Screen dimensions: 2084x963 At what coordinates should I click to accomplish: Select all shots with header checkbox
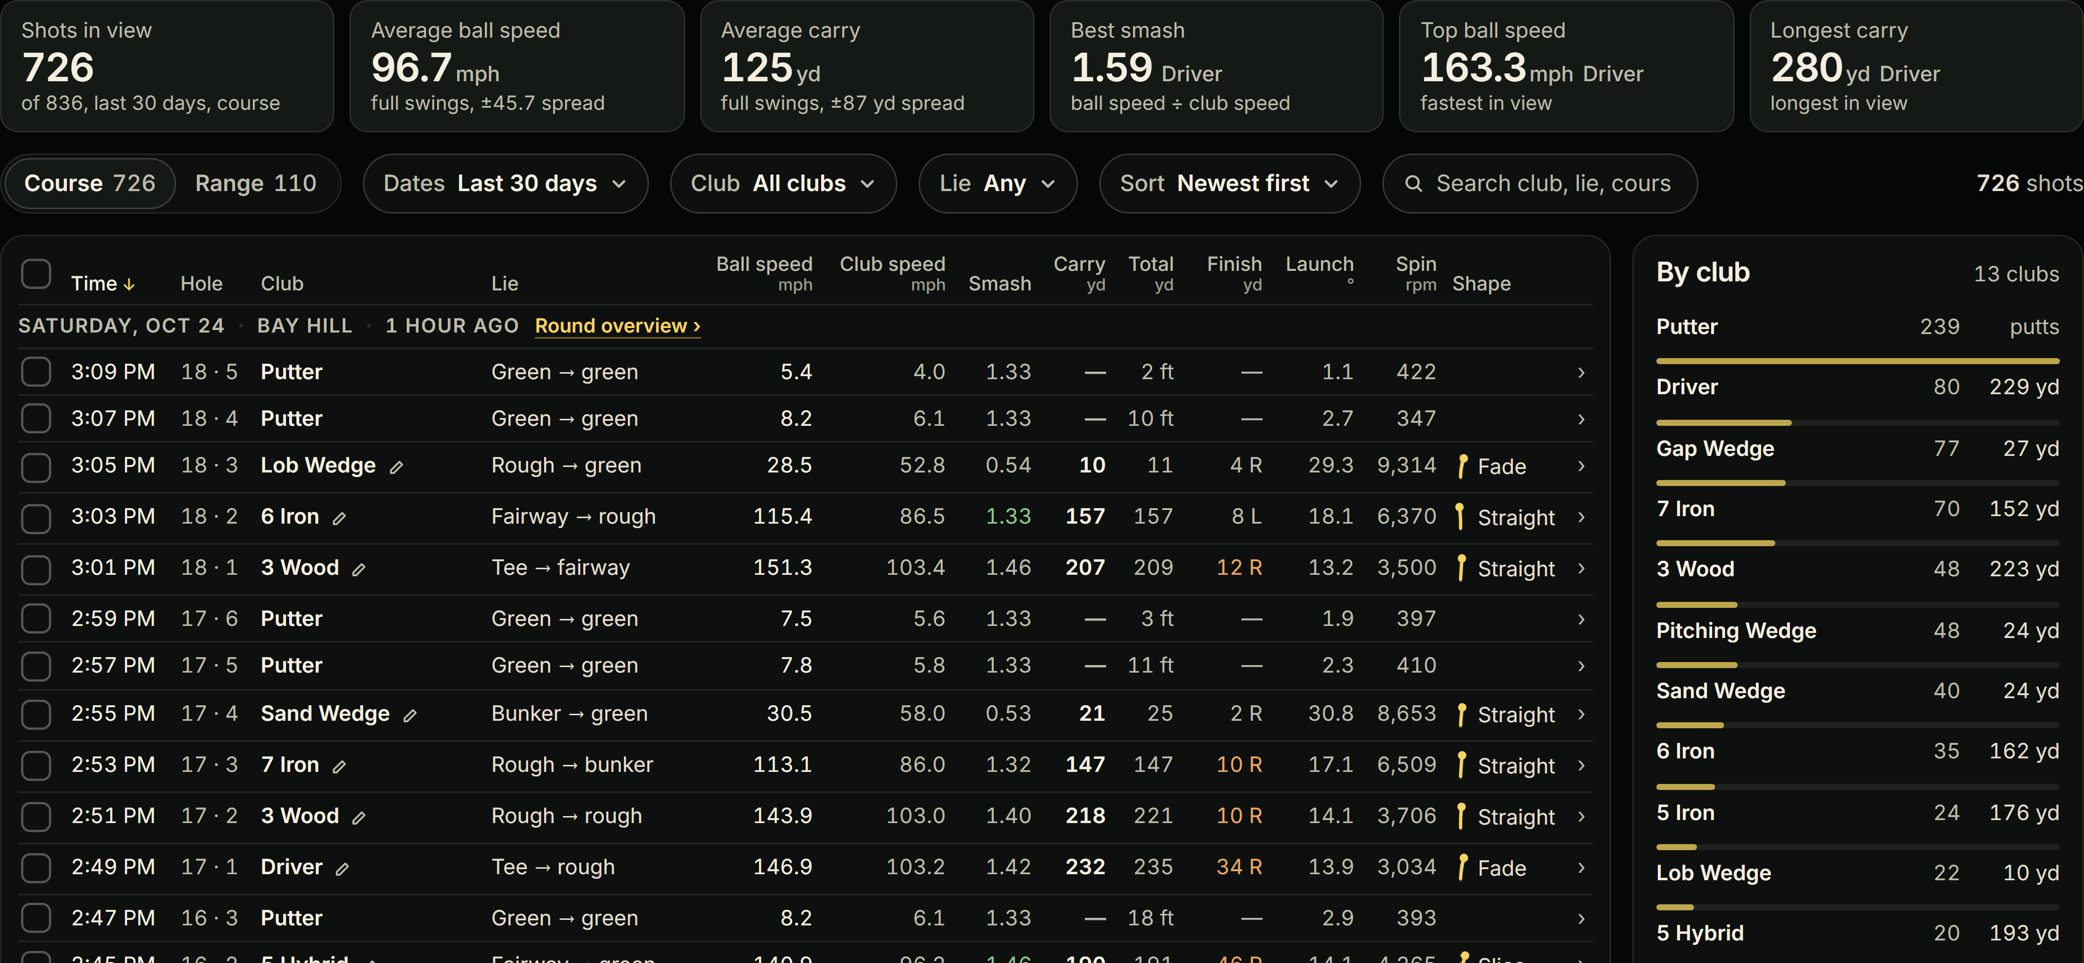37,273
